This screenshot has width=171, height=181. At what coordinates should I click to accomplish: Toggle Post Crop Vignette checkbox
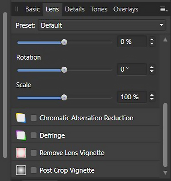click(34, 170)
